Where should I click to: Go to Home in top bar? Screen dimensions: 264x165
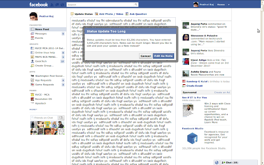221,5
